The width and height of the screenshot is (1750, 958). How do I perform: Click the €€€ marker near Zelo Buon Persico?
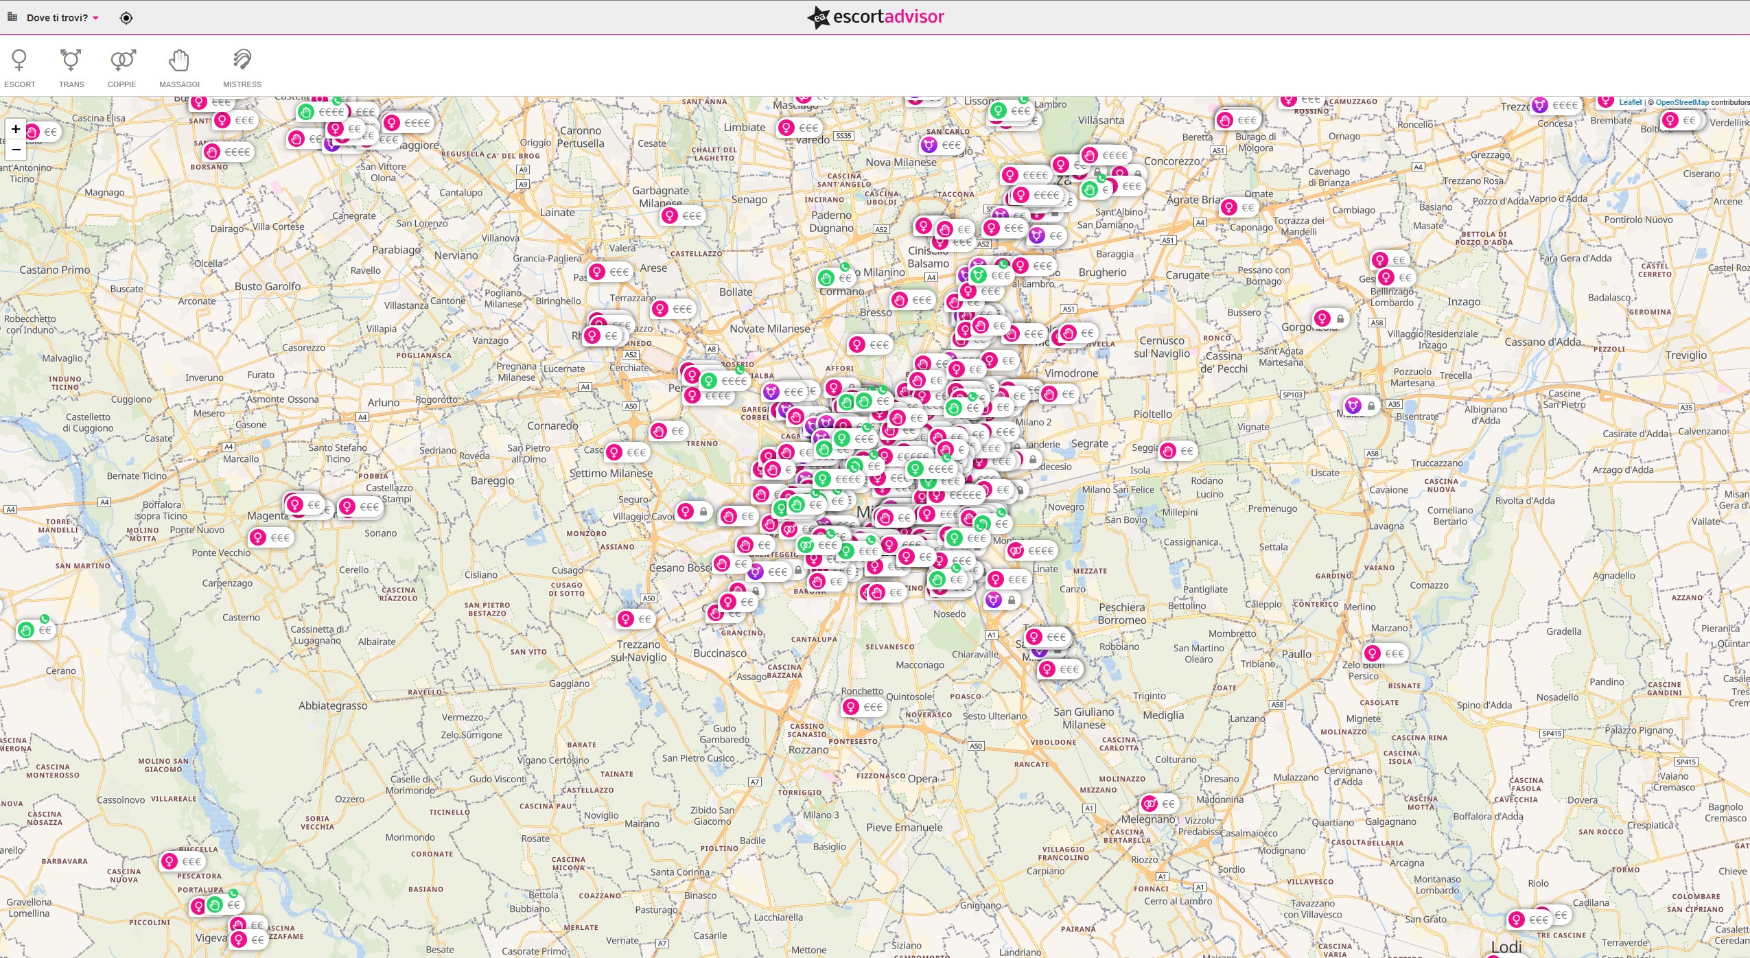point(1385,653)
